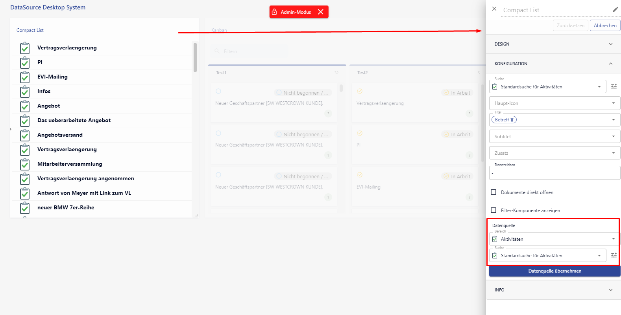Click the Abbrechen button
Viewport: 621px width, 315px height.
(605, 26)
